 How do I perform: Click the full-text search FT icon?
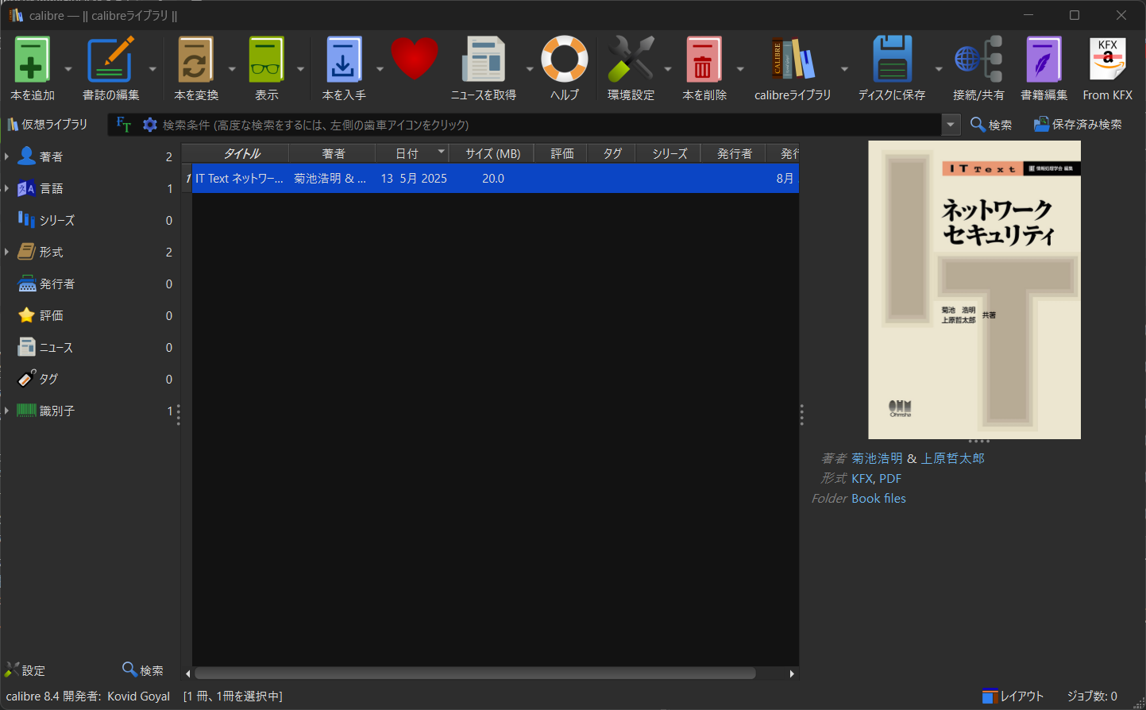coord(124,125)
